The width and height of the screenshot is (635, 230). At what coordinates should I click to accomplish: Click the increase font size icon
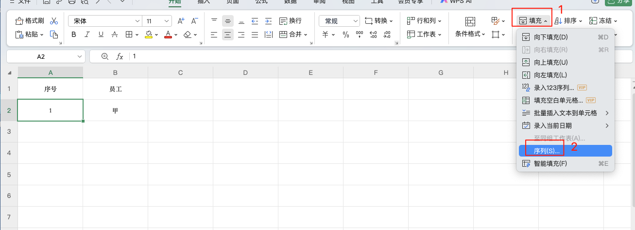coord(181,21)
